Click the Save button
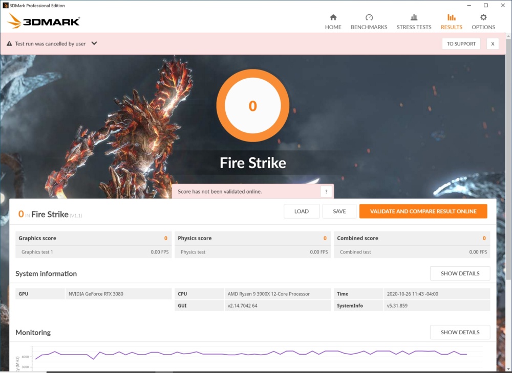 (339, 211)
